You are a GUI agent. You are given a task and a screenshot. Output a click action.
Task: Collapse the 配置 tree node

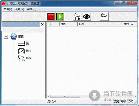coord(6,37)
